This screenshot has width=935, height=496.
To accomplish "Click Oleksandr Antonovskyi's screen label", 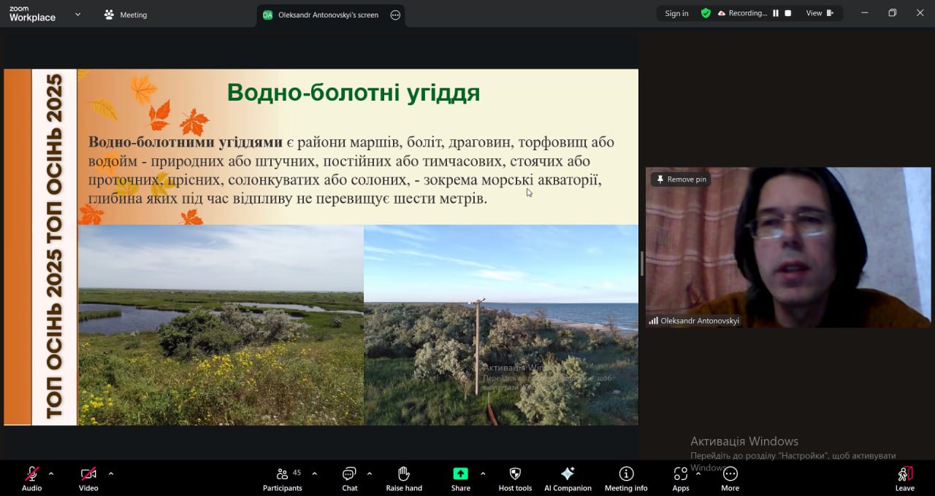I will click(x=328, y=15).
